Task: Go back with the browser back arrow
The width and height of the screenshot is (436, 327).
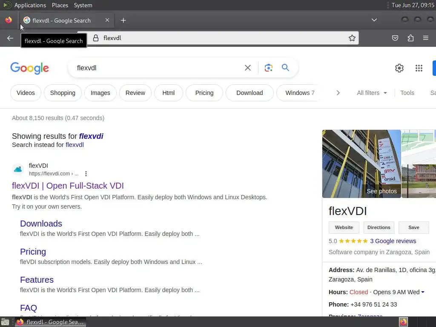Action: pos(10,38)
